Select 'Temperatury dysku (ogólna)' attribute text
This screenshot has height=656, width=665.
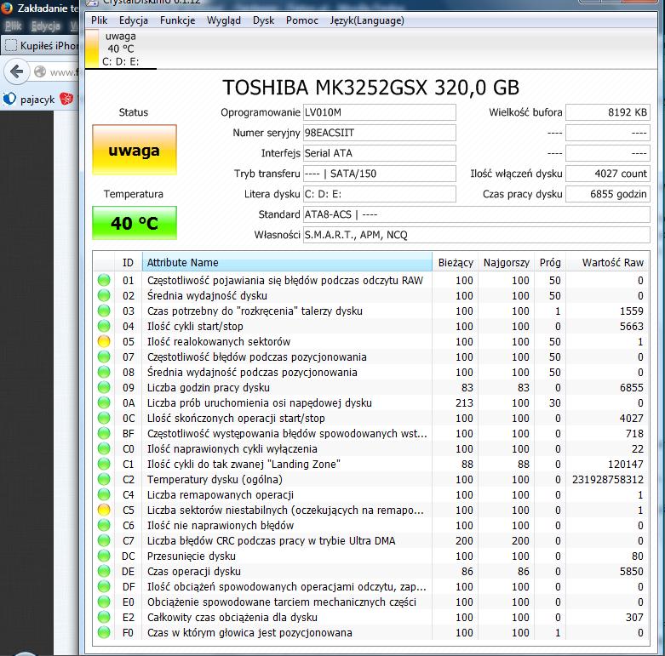(215, 479)
